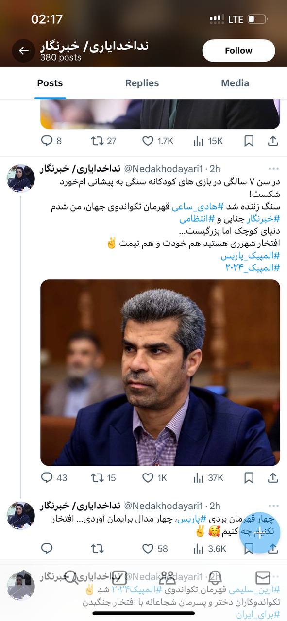Select the Posts tab
The height and width of the screenshot is (621, 287).
(50, 83)
